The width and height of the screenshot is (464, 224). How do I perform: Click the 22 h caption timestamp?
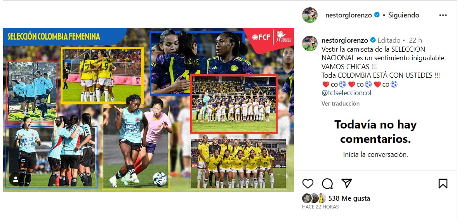pos(415,40)
